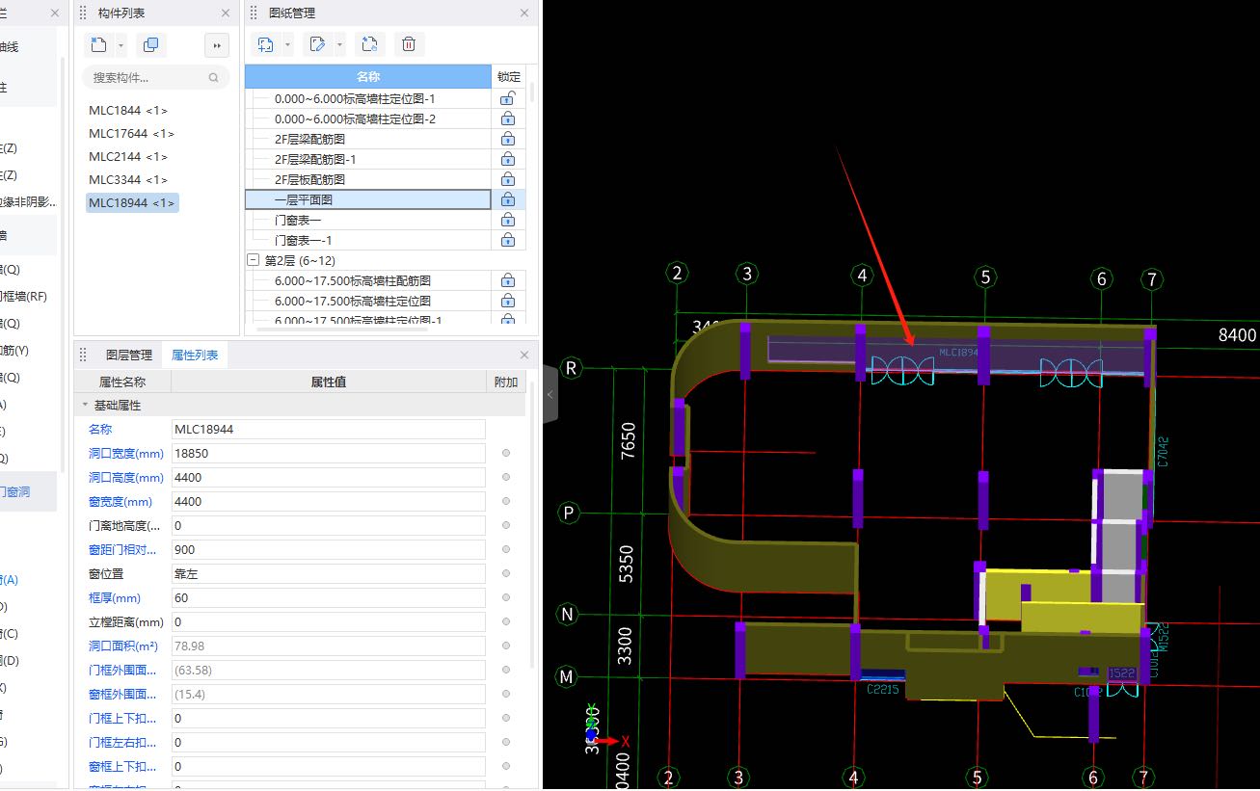Viewport: 1260px width, 791px height.
Task: Toggle 附加 marker for 框厚(mm)
Action: [506, 597]
